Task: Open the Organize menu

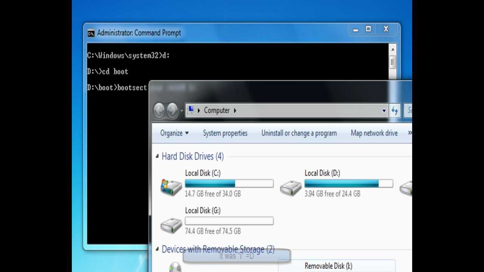Action: pos(174,133)
